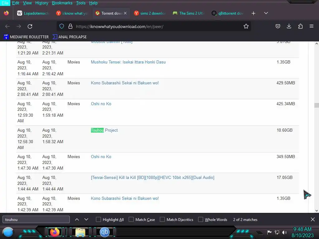Switch to the Lopadotemach Wikipedia tab
319x239 pixels.
click(x=33, y=13)
